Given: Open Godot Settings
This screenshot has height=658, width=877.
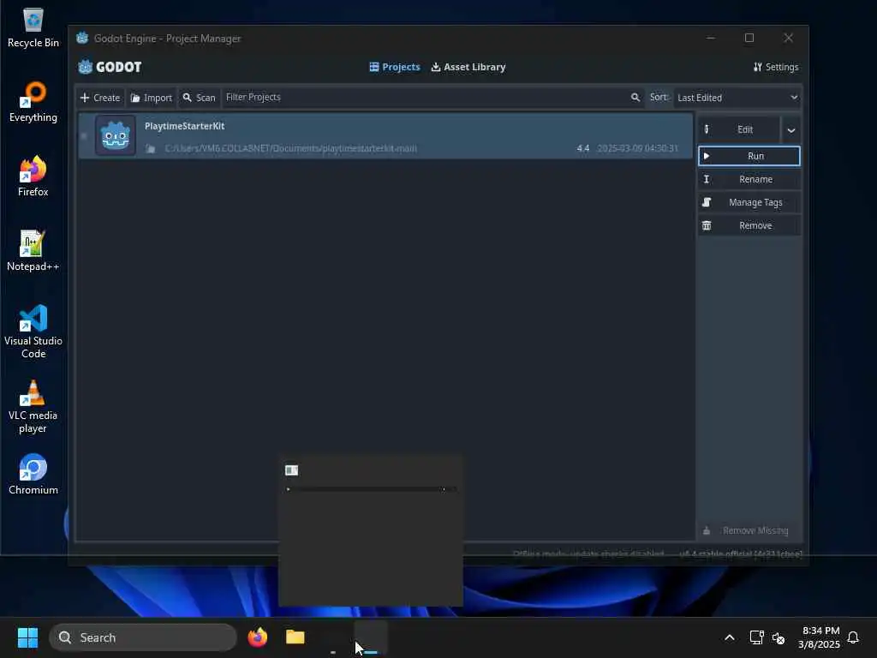Looking at the screenshot, I should click(776, 67).
